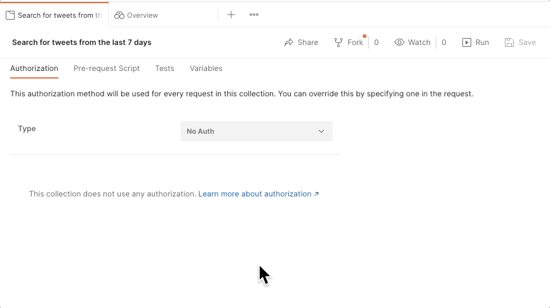Click the watch count 0
Screen dimensions: 550x308
444,42
